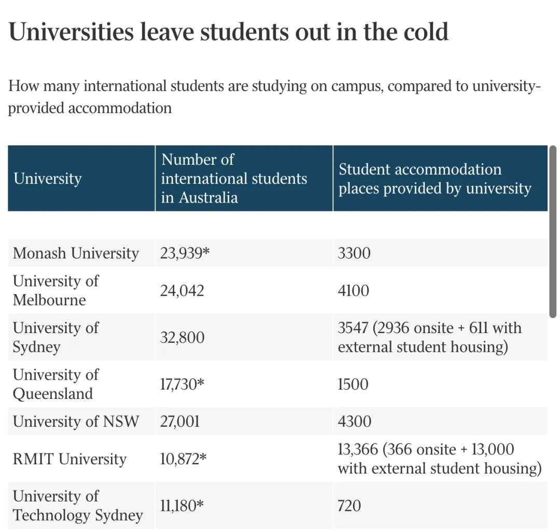Select the University of Sydney name cell
This screenshot has height=531, width=560.
click(55, 337)
